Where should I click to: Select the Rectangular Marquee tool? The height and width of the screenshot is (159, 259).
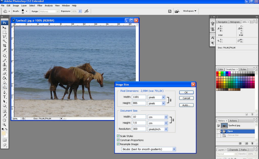coord(5,32)
